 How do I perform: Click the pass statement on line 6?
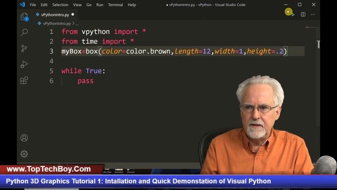(85, 81)
